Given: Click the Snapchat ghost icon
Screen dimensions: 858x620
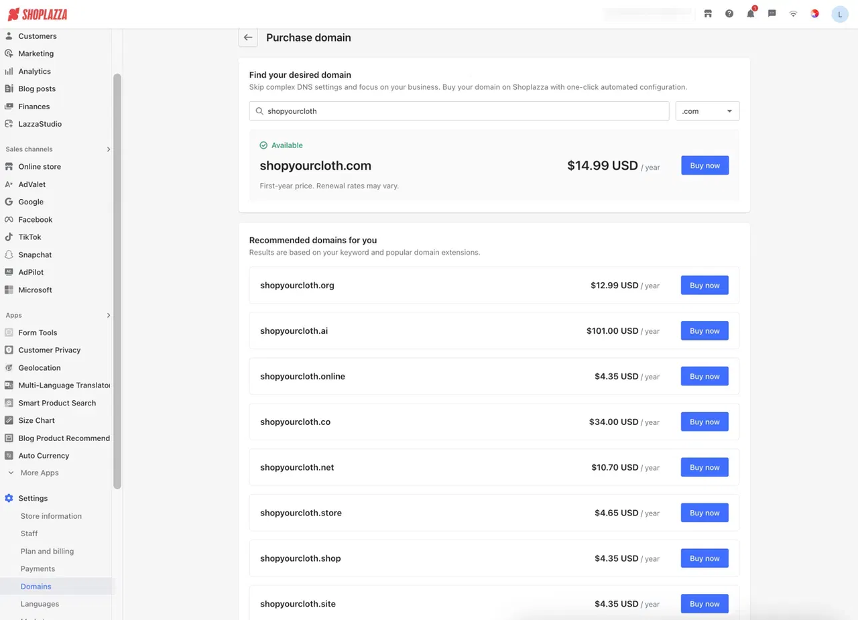Looking at the screenshot, I should (x=9, y=255).
